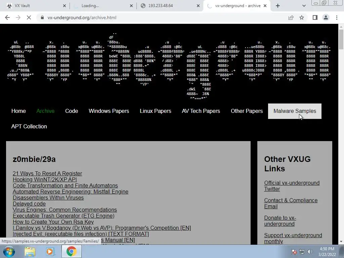Viewport: 344px width, 258px height.
Task: Close the VX Vault tab
Action: [x=64, y=6]
